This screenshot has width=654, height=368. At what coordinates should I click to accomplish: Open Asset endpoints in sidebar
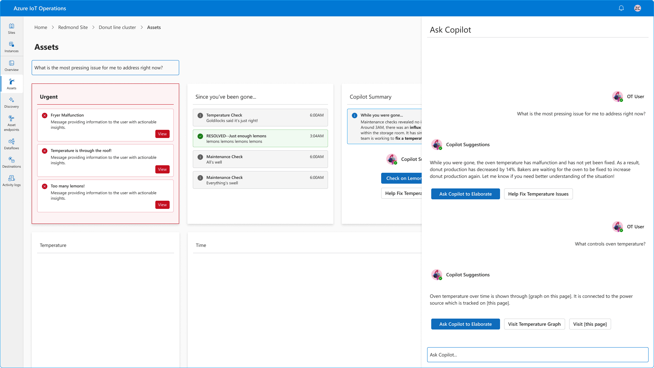[x=12, y=123]
